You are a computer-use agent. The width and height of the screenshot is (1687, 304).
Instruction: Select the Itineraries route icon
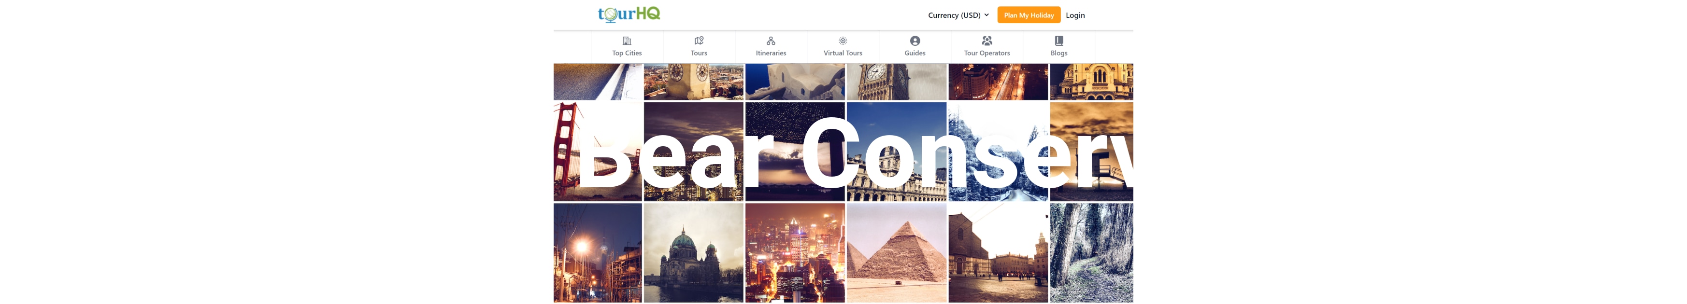[x=771, y=41]
